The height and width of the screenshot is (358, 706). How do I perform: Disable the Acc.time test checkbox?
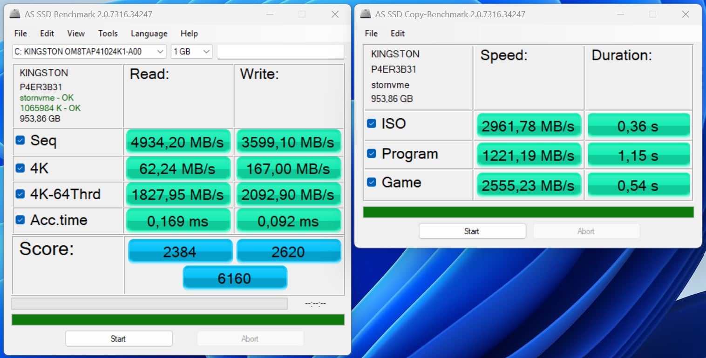20,220
